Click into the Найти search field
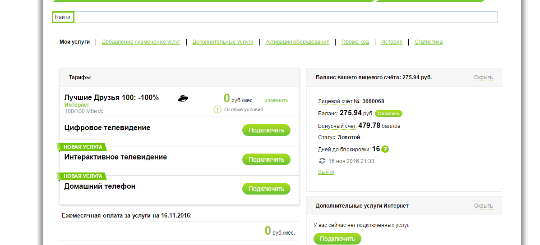The width and height of the screenshot is (540, 245). pos(285,17)
